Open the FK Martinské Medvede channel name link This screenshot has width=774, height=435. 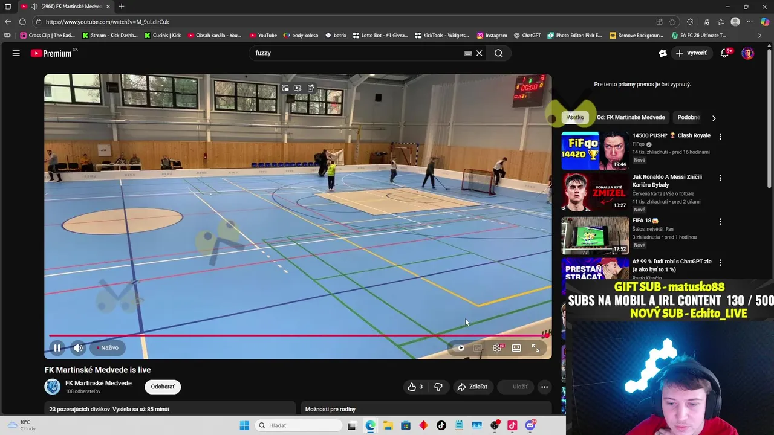(99, 383)
